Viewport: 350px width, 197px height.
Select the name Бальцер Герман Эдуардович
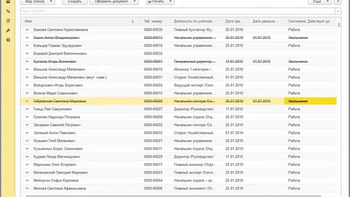[57, 45]
